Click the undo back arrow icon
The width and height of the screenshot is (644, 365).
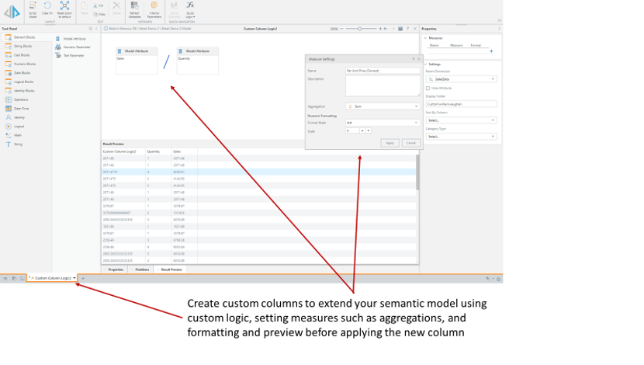386,29
